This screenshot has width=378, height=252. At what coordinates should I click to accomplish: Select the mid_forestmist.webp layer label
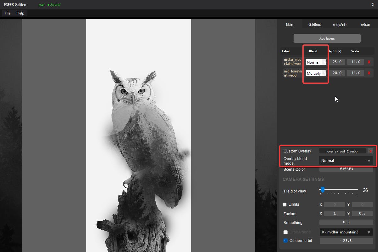pyautogui.click(x=293, y=73)
